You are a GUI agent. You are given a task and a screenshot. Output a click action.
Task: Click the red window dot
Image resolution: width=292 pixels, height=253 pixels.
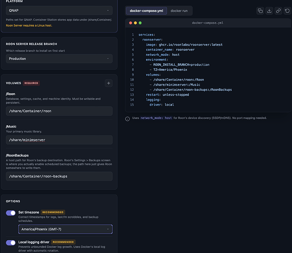pos(131,23)
